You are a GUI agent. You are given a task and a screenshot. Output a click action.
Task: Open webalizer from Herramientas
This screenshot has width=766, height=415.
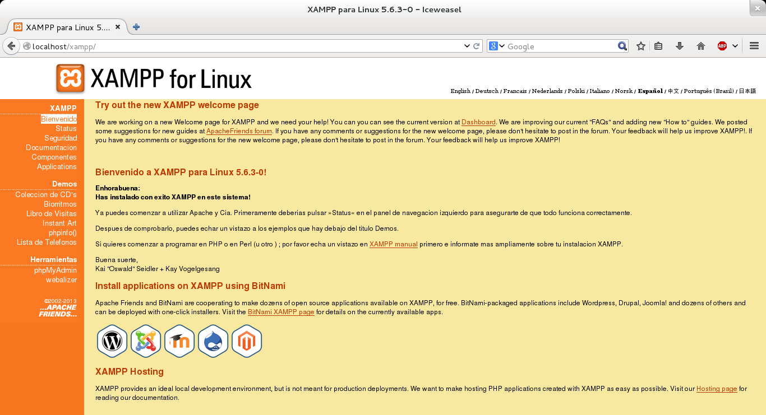click(x=62, y=280)
